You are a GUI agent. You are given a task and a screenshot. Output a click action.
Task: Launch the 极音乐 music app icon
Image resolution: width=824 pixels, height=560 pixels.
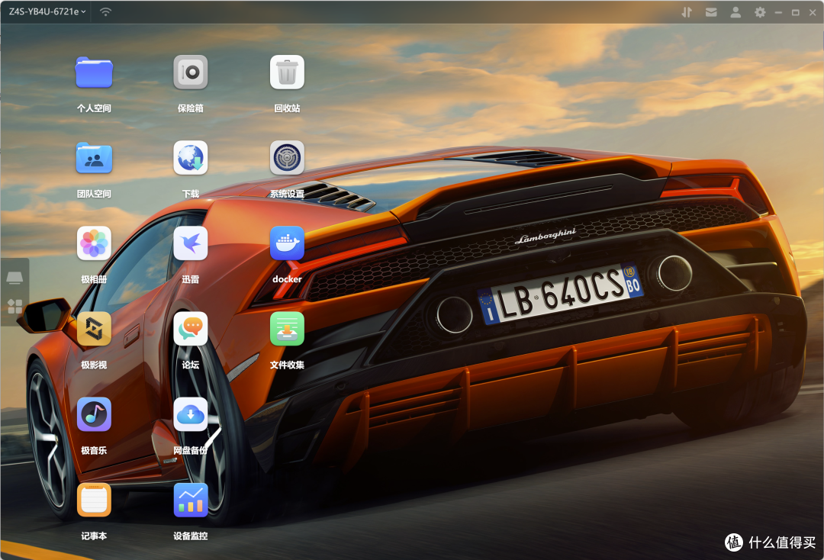pyautogui.click(x=94, y=414)
